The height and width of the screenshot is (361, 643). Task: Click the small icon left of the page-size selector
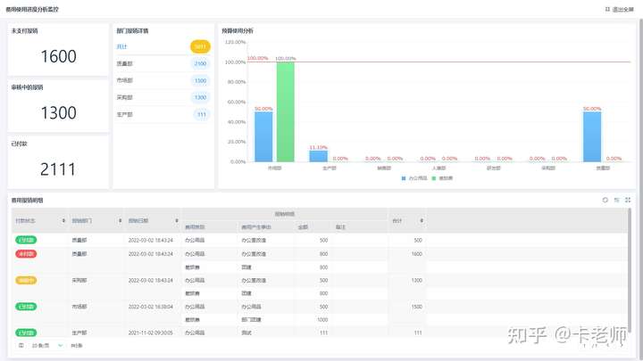tap(21, 346)
